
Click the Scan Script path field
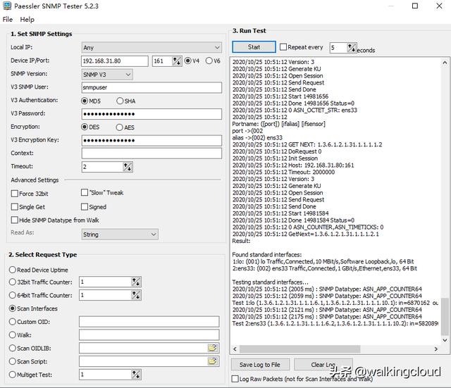149,361
